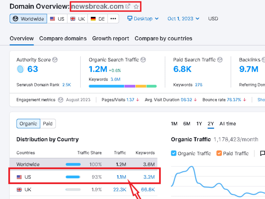
Task: Click the UK flag database button
Action: pos(77,19)
